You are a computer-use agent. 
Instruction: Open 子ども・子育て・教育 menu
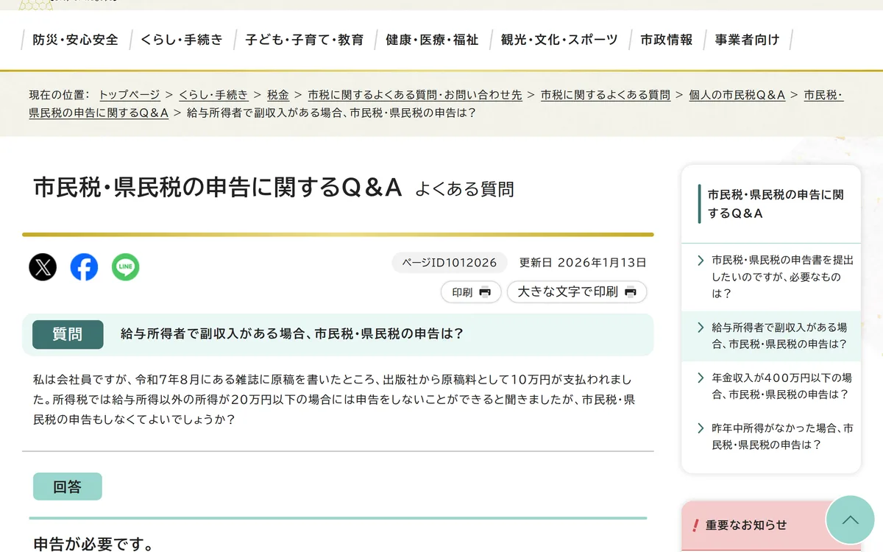point(304,40)
